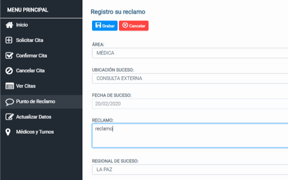Focus the RECLAMO text area
The height and width of the screenshot is (180, 288).
tap(190, 136)
